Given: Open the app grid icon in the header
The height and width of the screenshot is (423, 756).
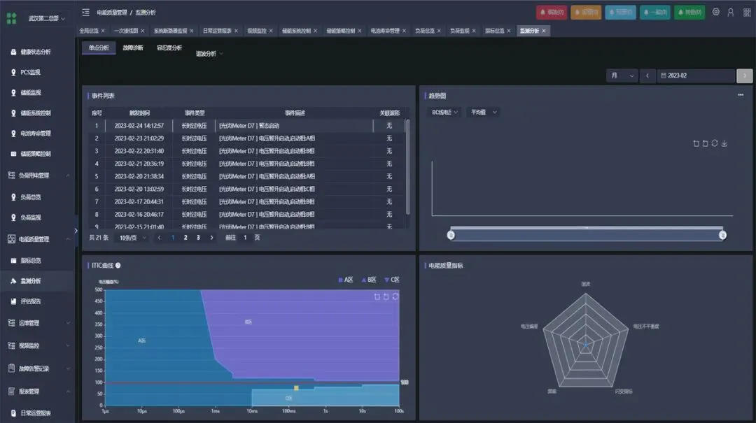Looking at the screenshot, I should click(747, 12).
